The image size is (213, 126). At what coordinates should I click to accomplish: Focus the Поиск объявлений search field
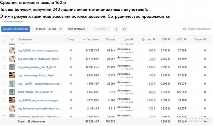(197, 29)
